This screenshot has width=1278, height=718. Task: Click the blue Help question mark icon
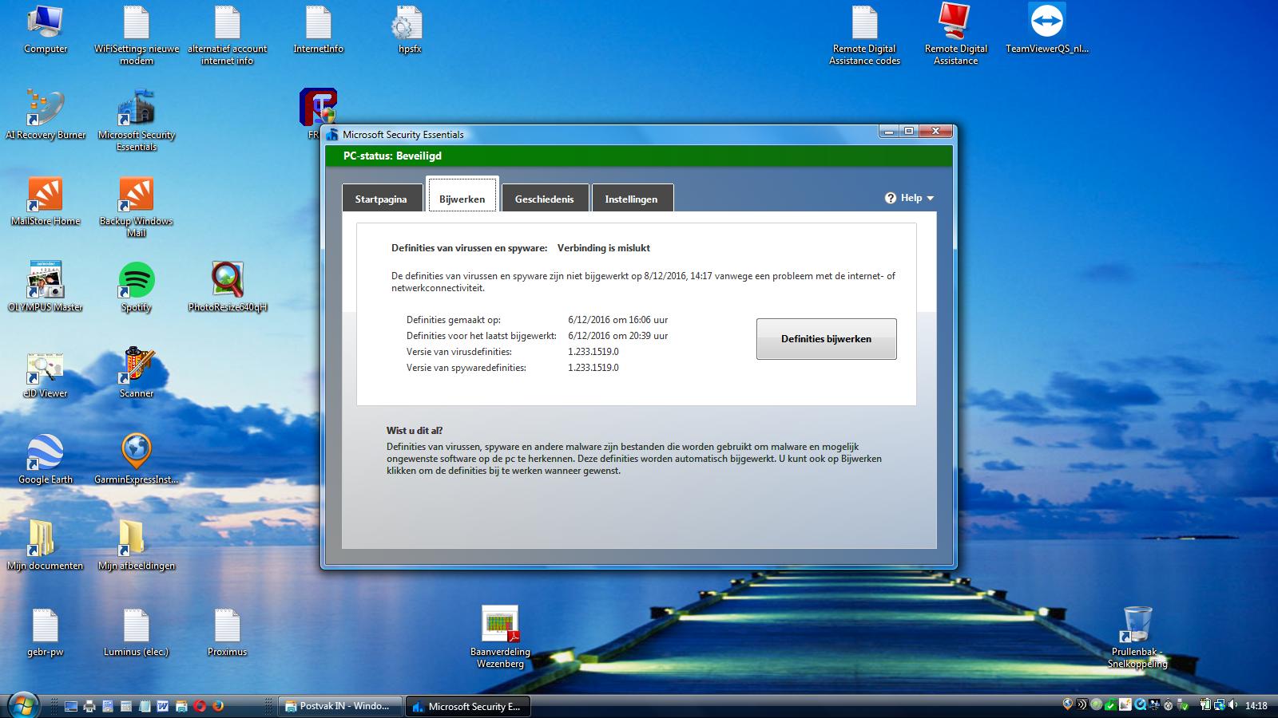pyautogui.click(x=891, y=198)
